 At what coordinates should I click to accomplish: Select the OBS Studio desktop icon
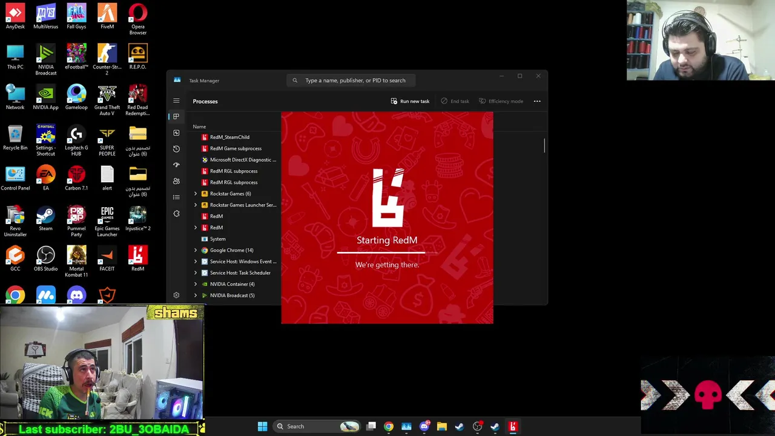coord(46,259)
